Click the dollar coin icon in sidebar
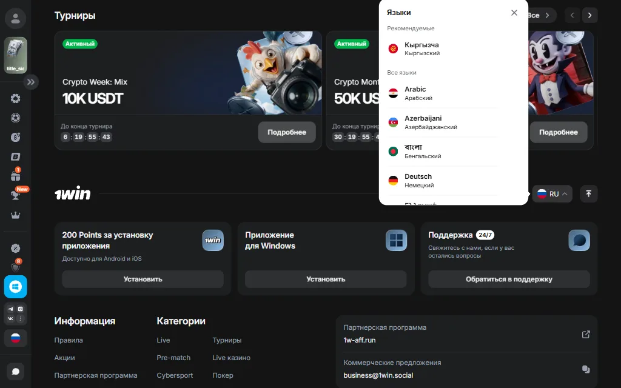This screenshot has width=621, height=388. click(x=15, y=137)
